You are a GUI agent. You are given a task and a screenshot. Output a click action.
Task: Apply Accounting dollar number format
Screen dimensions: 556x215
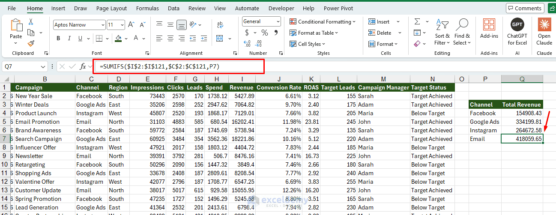click(247, 33)
